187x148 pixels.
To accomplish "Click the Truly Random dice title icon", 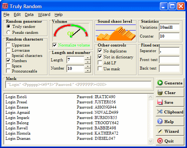I will pyautogui.click(x=5, y=6).
